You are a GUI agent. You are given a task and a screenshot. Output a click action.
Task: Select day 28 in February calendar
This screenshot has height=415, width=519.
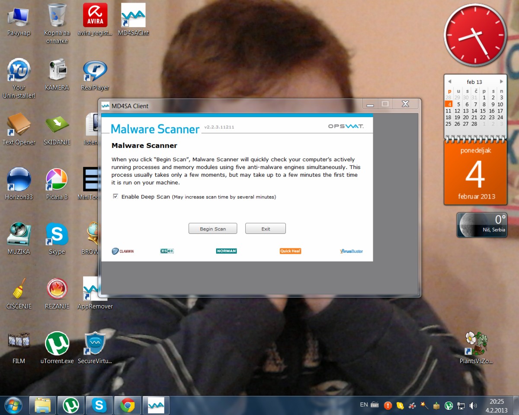pyautogui.click(x=474, y=124)
